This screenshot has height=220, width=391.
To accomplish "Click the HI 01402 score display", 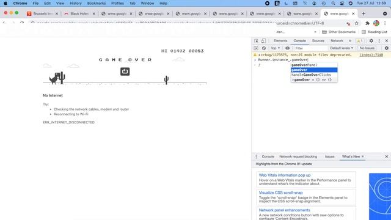I will point(174,51).
